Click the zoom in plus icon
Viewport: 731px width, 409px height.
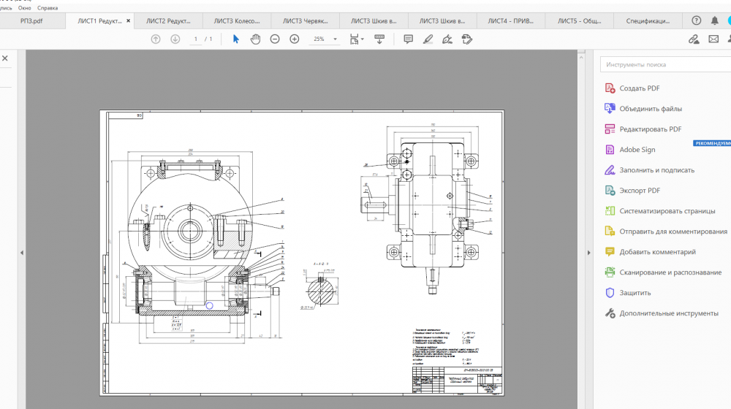coord(295,39)
